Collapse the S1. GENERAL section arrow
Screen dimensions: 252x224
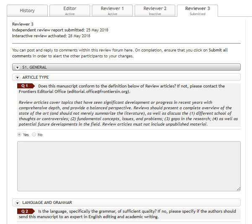[x=18, y=67]
